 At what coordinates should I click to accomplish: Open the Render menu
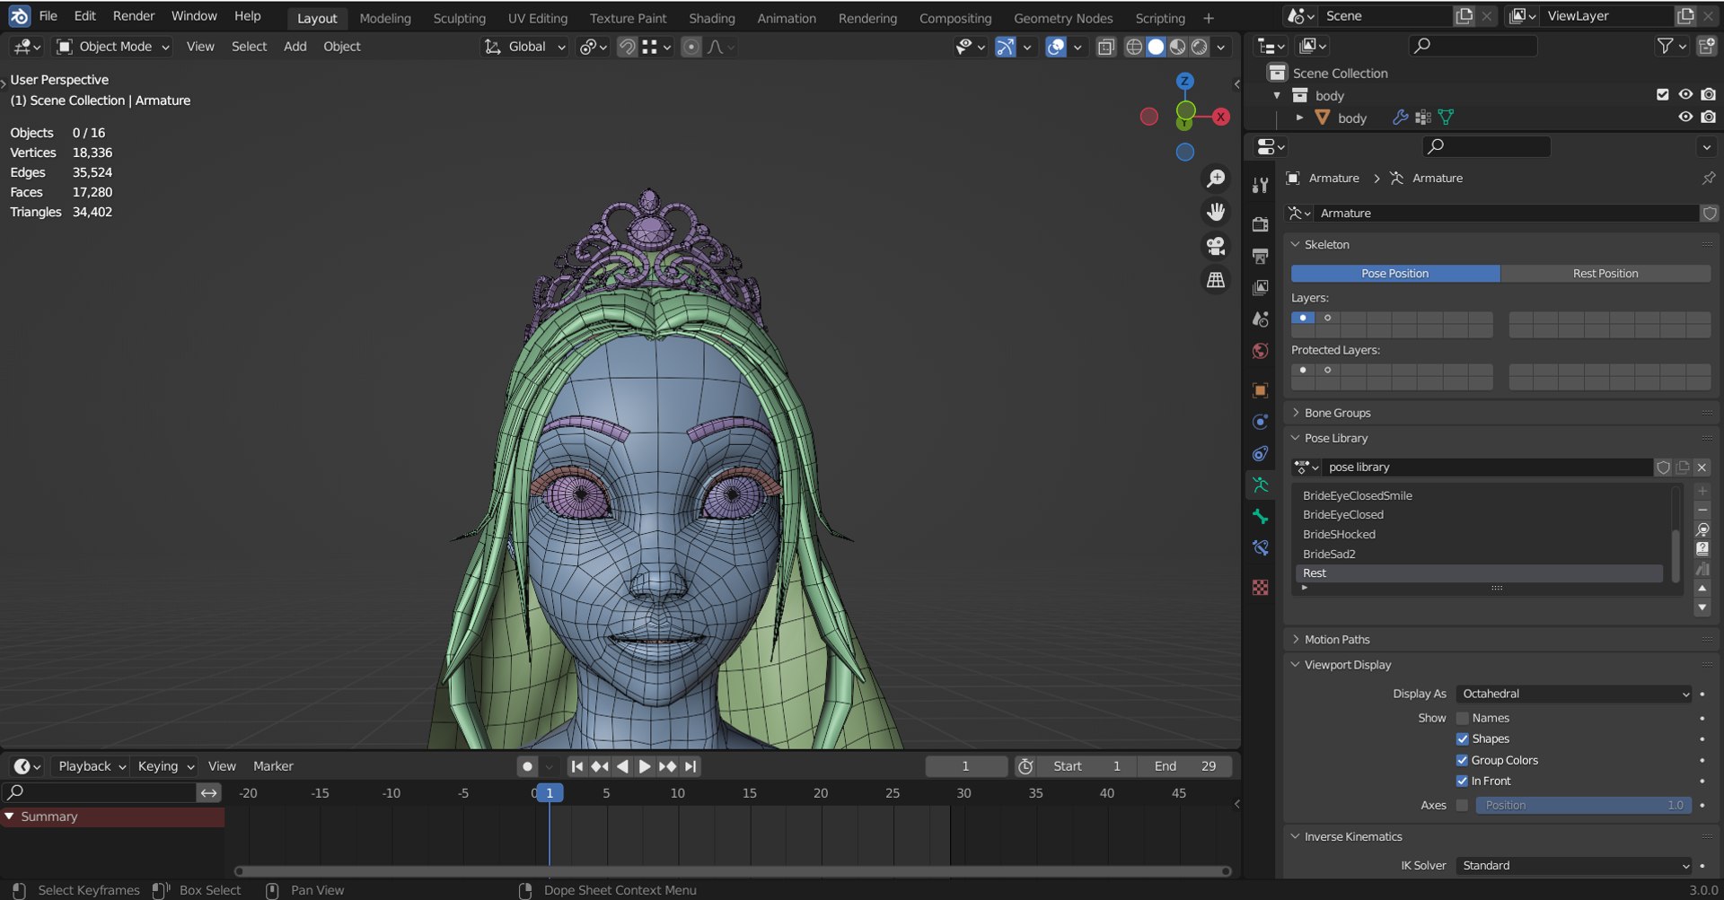[x=134, y=16]
